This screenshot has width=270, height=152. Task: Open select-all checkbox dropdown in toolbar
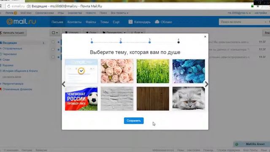click(x=55, y=33)
